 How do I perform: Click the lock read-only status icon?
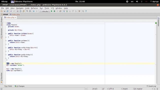click(155, 89)
